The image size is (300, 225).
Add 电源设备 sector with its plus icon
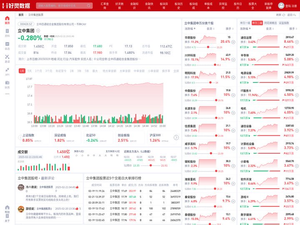click(x=297, y=77)
